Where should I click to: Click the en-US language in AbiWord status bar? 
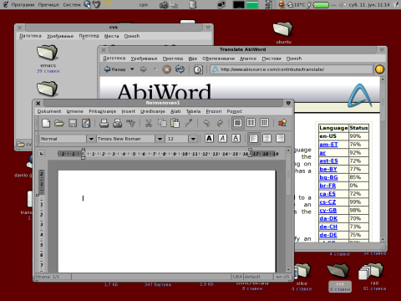[x=282, y=277]
